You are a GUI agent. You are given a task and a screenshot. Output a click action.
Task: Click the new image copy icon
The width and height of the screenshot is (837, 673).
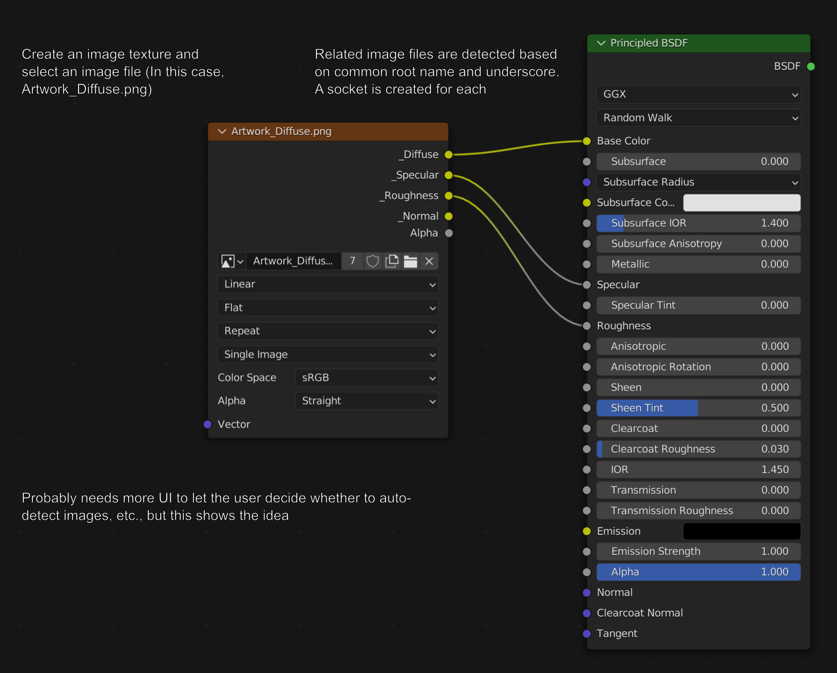pyautogui.click(x=392, y=261)
